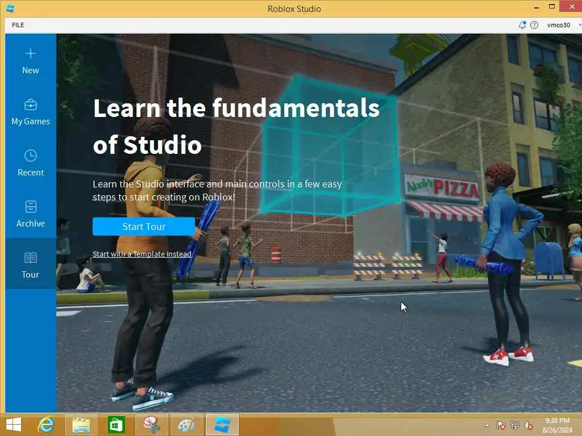
Task: Open the New tab in sidebar
Action: 31,61
